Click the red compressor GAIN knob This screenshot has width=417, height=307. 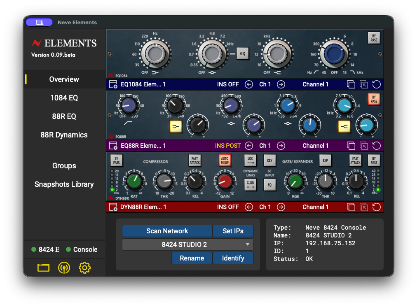(225, 181)
